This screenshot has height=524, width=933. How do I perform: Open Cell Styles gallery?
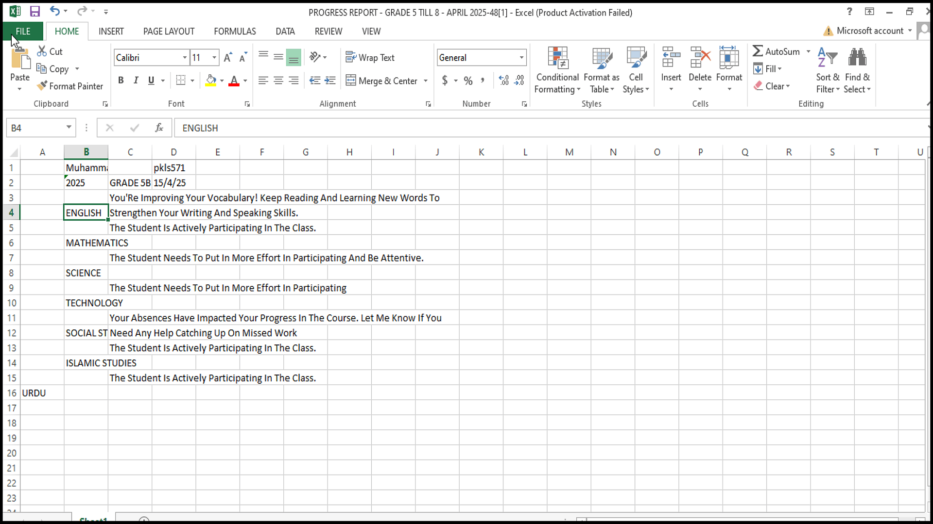pos(636,70)
